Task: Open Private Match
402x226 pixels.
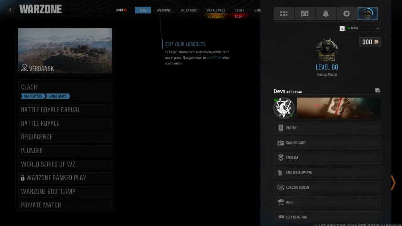Action: pos(65,205)
